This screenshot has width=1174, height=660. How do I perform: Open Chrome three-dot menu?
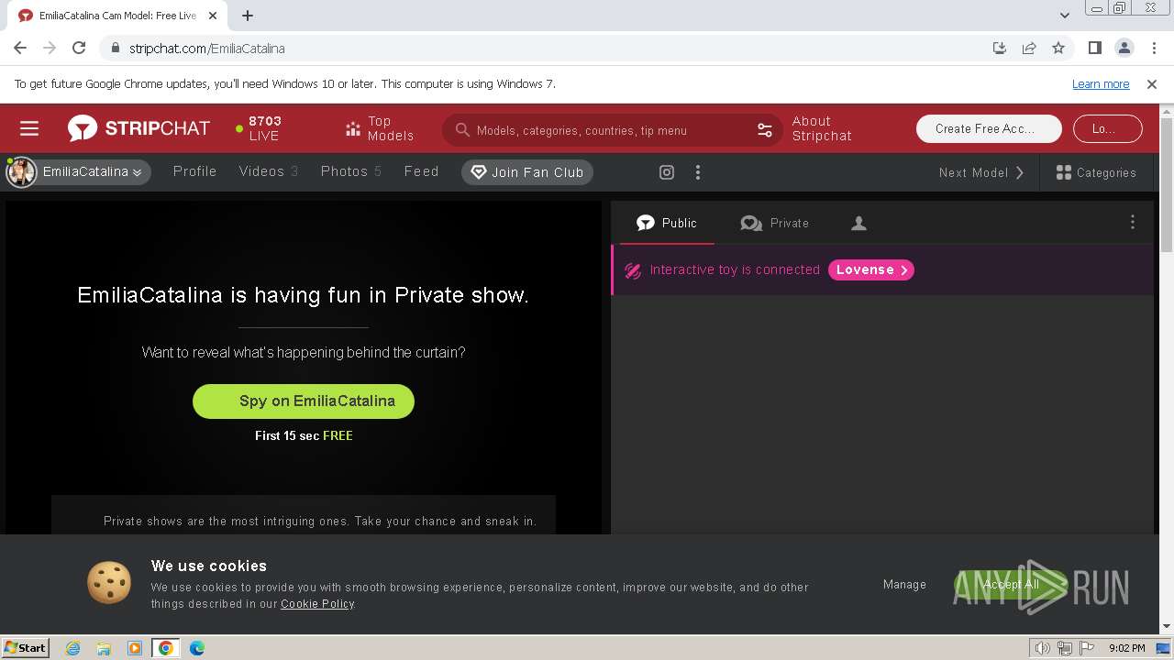point(1154,48)
